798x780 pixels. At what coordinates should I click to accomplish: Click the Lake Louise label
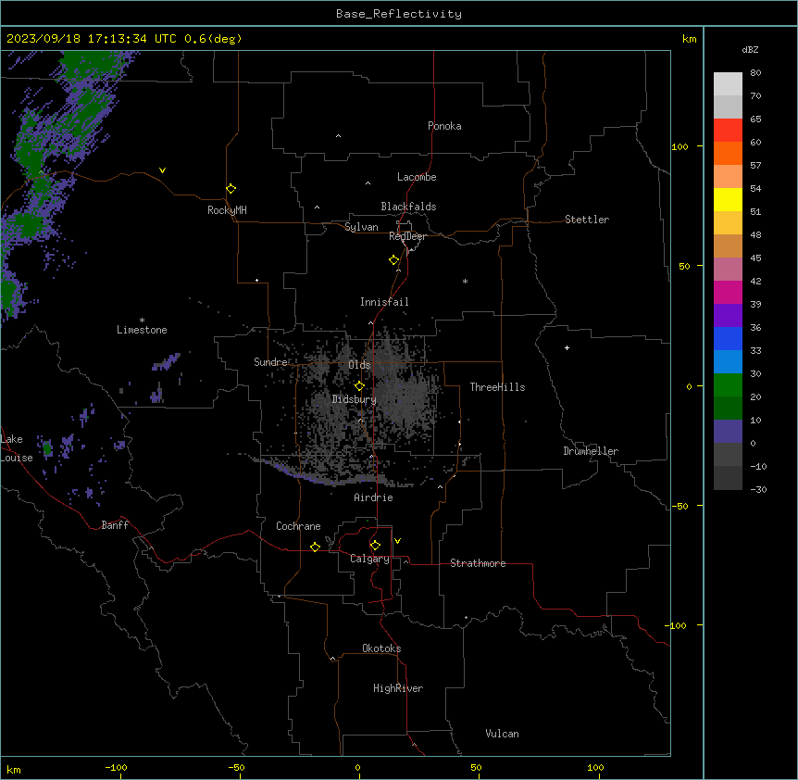(x=16, y=448)
